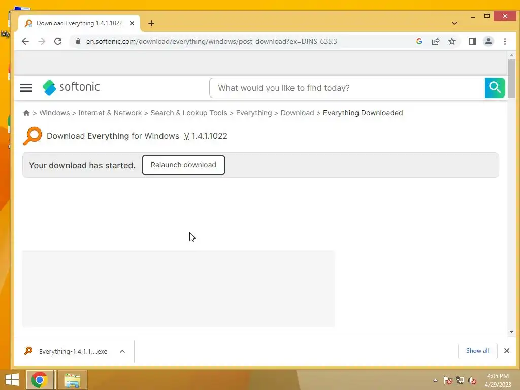
Task: Open Search & Lookup Tools breadcrumb
Action: coord(189,113)
